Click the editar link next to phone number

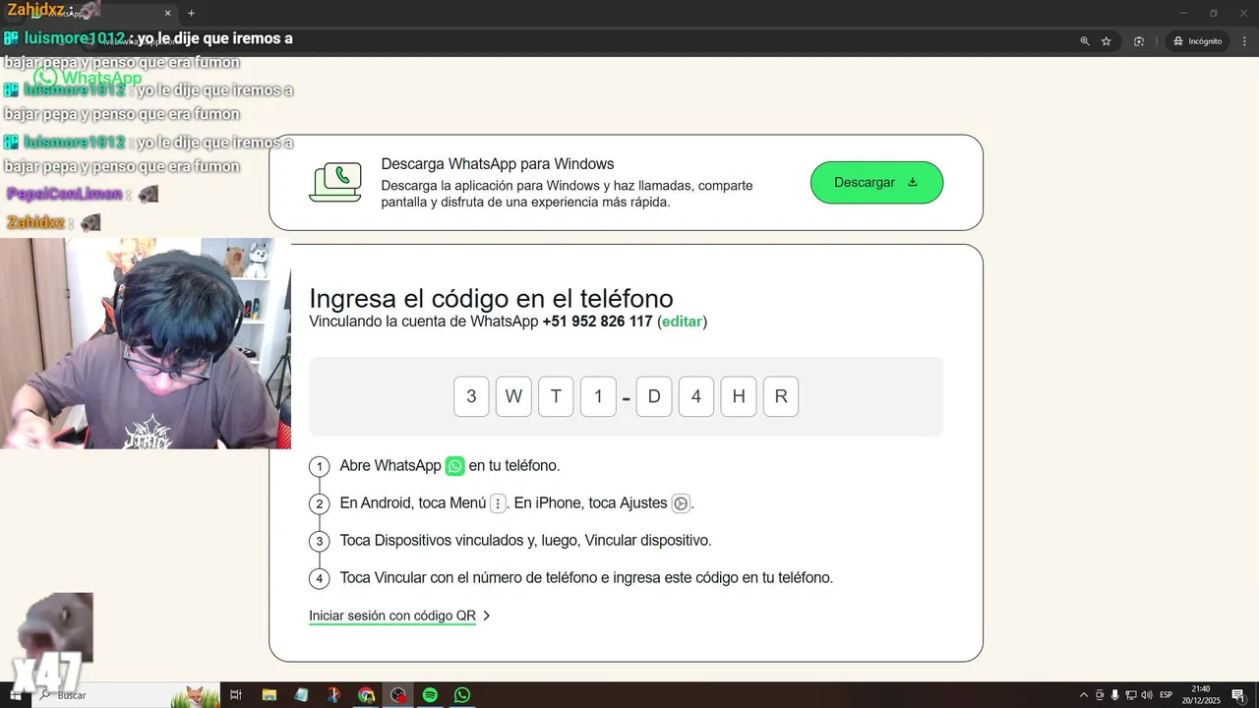point(682,322)
